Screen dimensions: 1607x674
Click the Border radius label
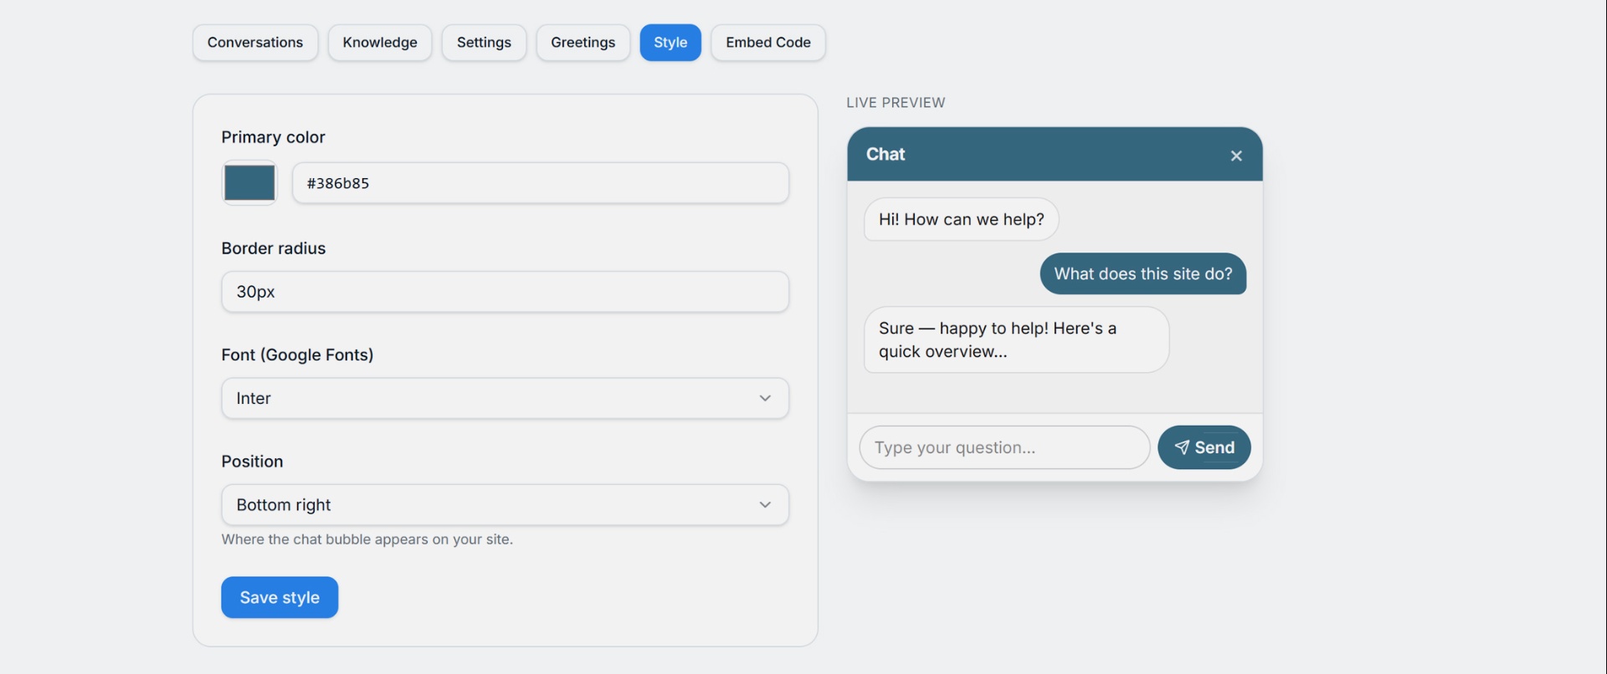pyautogui.click(x=273, y=248)
